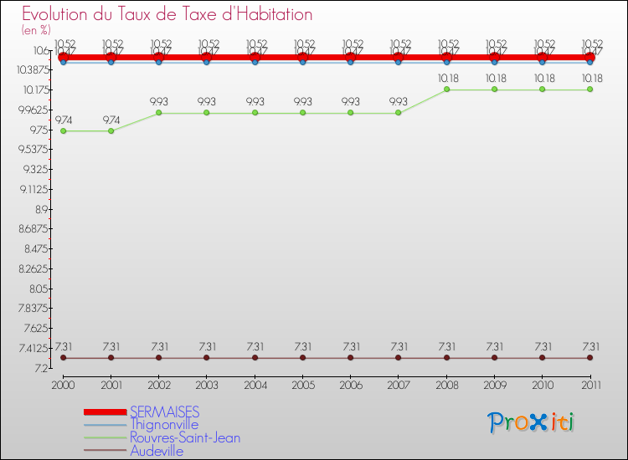Click the red SERMAISES data point for 2011
The height and width of the screenshot is (460, 628).
coord(590,57)
